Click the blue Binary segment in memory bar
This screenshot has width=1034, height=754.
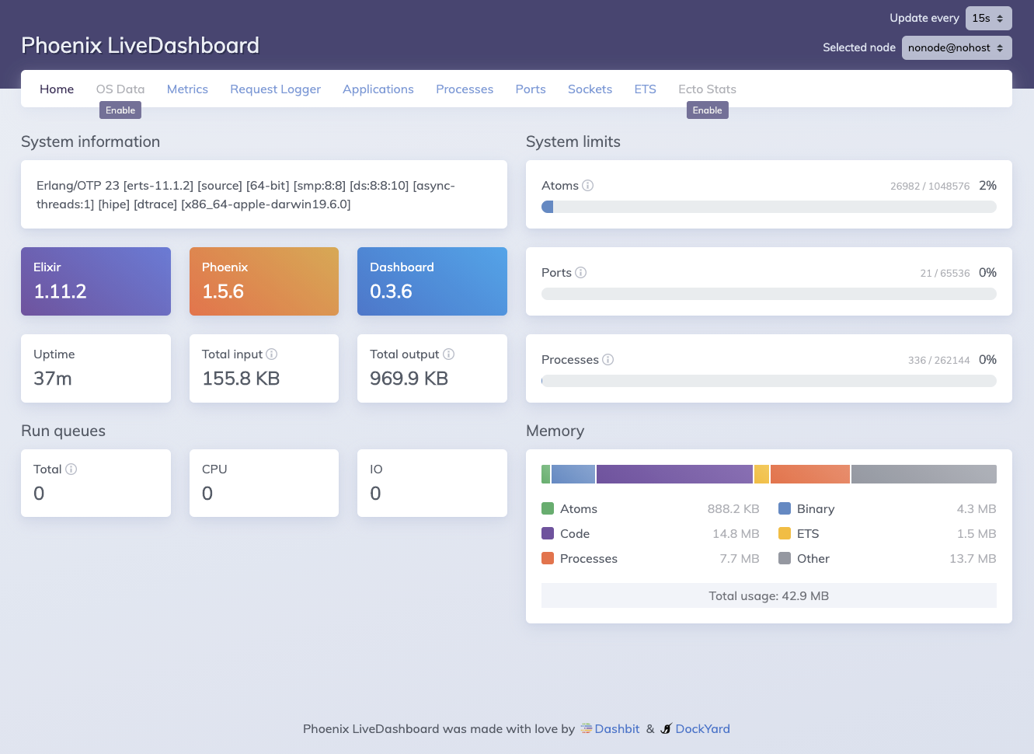click(x=573, y=474)
